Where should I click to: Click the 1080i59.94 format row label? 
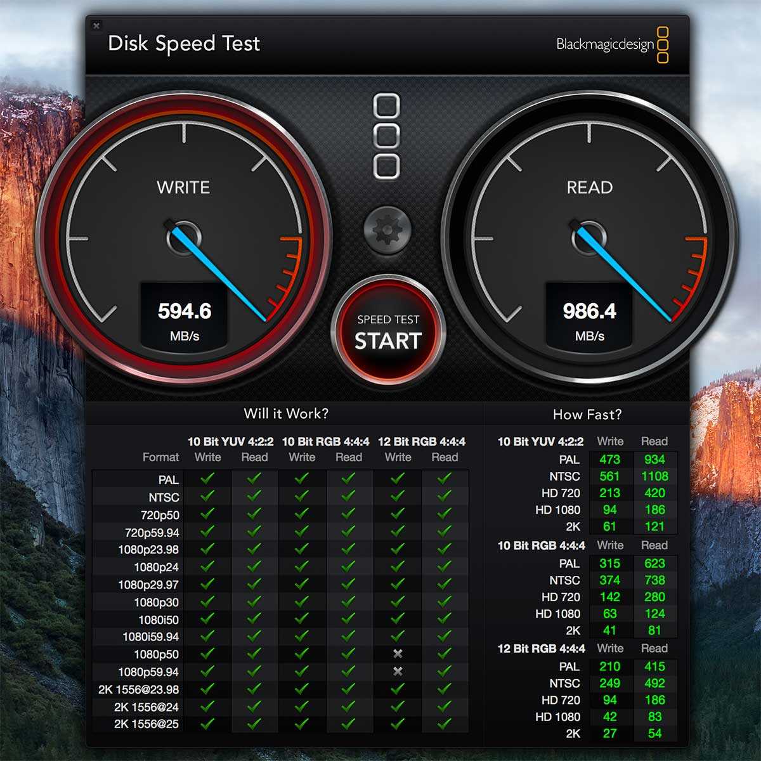[151, 637]
